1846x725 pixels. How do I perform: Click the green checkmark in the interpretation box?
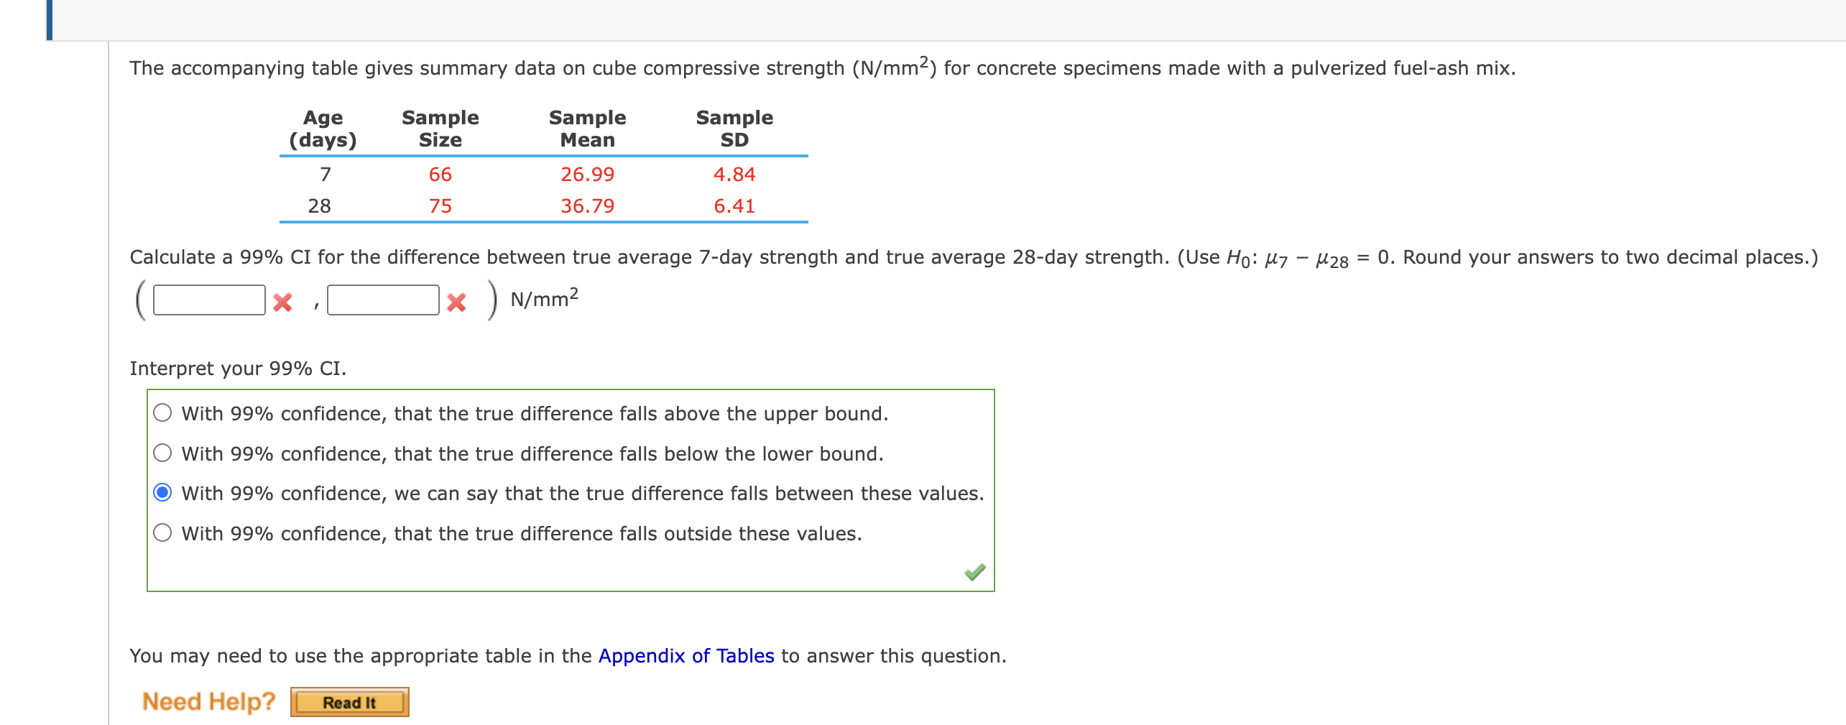(x=975, y=571)
